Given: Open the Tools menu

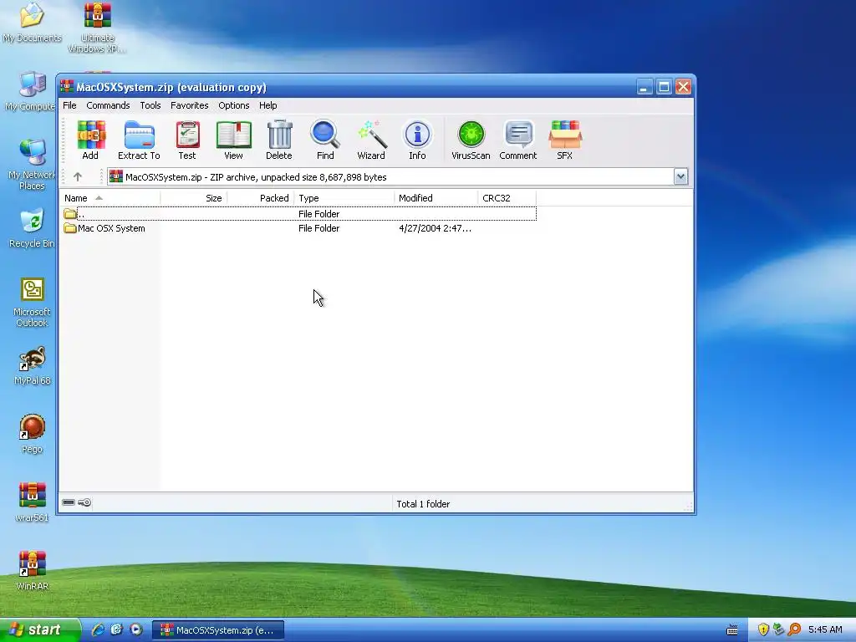Looking at the screenshot, I should (x=150, y=105).
